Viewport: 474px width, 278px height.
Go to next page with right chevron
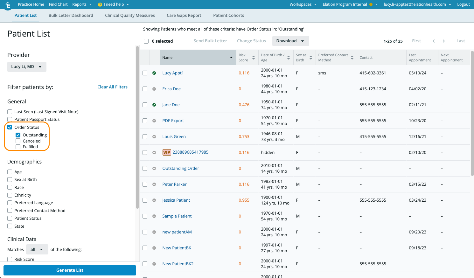pyautogui.click(x=444, y=41)
